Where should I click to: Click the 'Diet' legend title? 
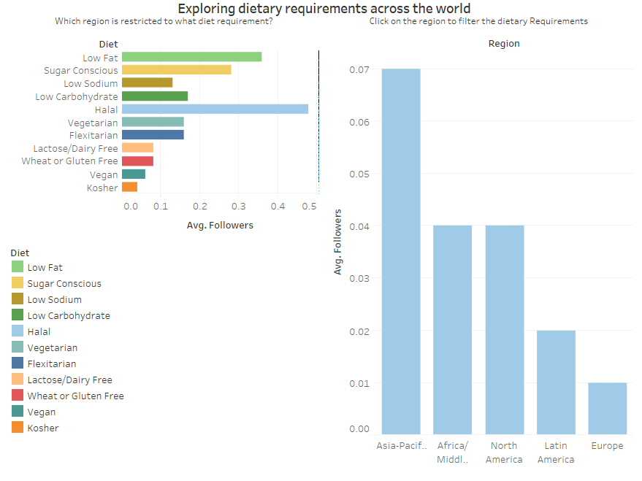pos(20,253)
